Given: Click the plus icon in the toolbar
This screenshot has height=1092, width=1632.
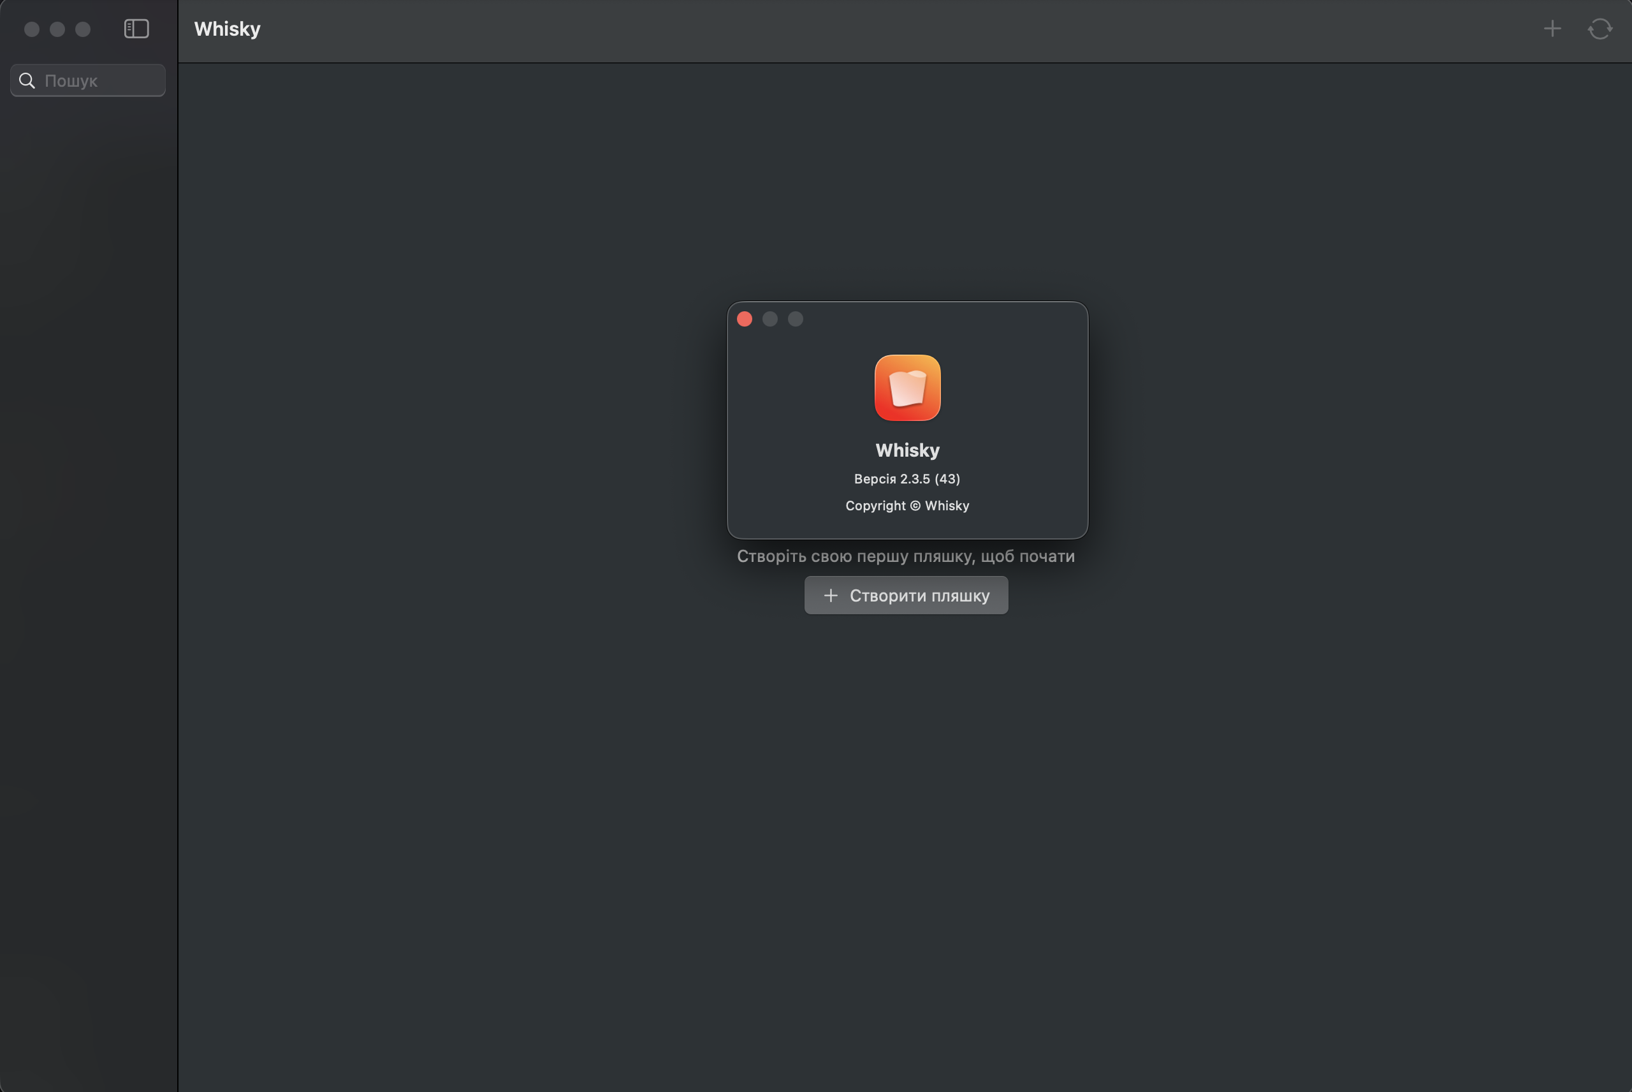Looking at the screenshot, I should (x=1552, y=29).
